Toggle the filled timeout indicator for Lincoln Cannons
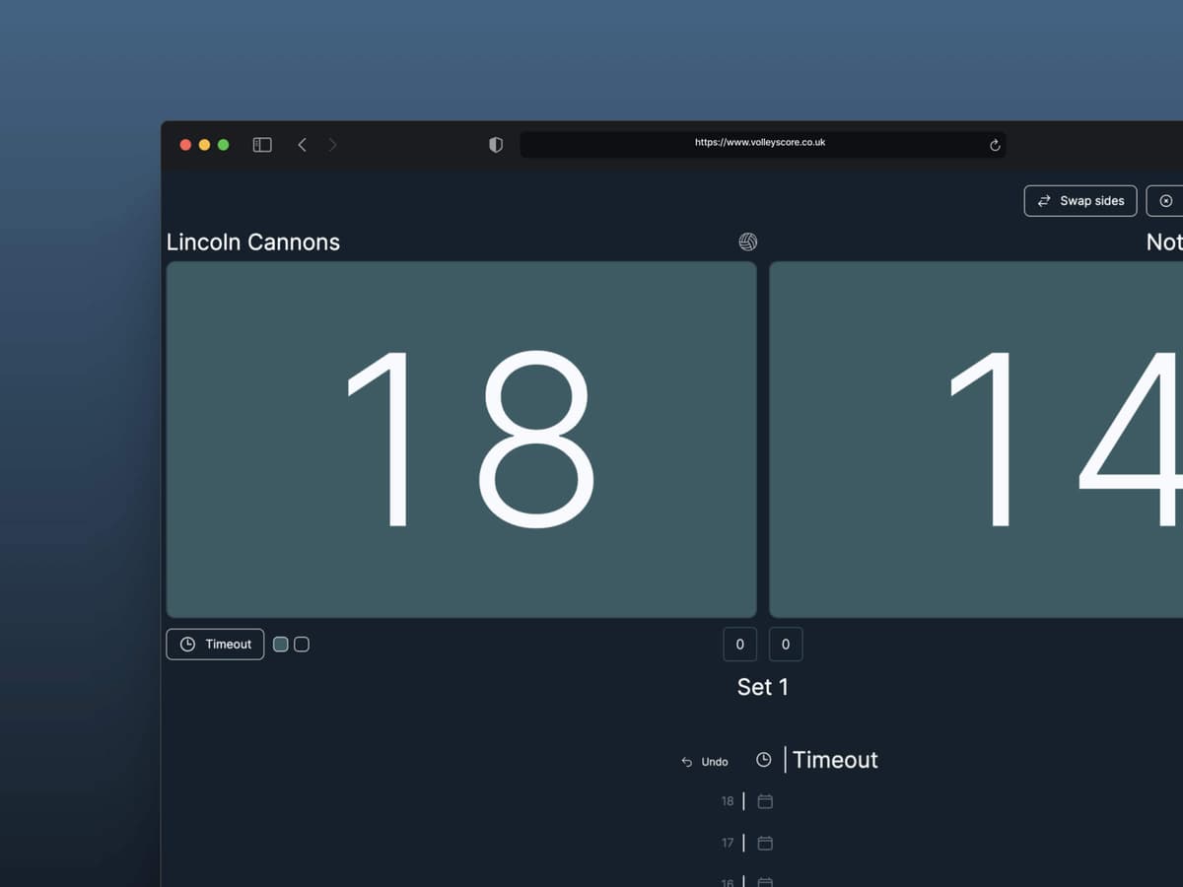The width and height of the screenshot is (1183, 887). tap(280, 643)
